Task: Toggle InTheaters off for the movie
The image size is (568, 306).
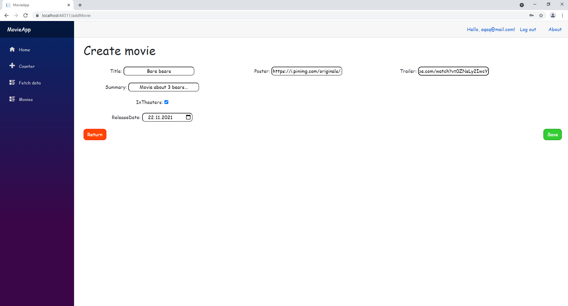Action: (x=166, y=102)
